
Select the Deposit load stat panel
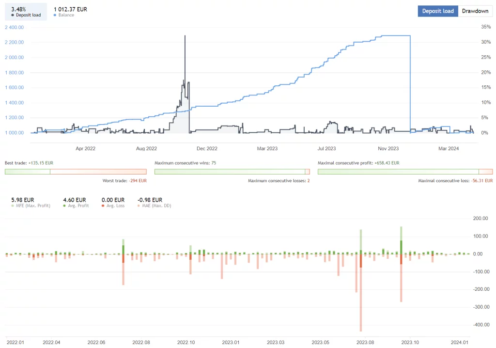point(25,11)
